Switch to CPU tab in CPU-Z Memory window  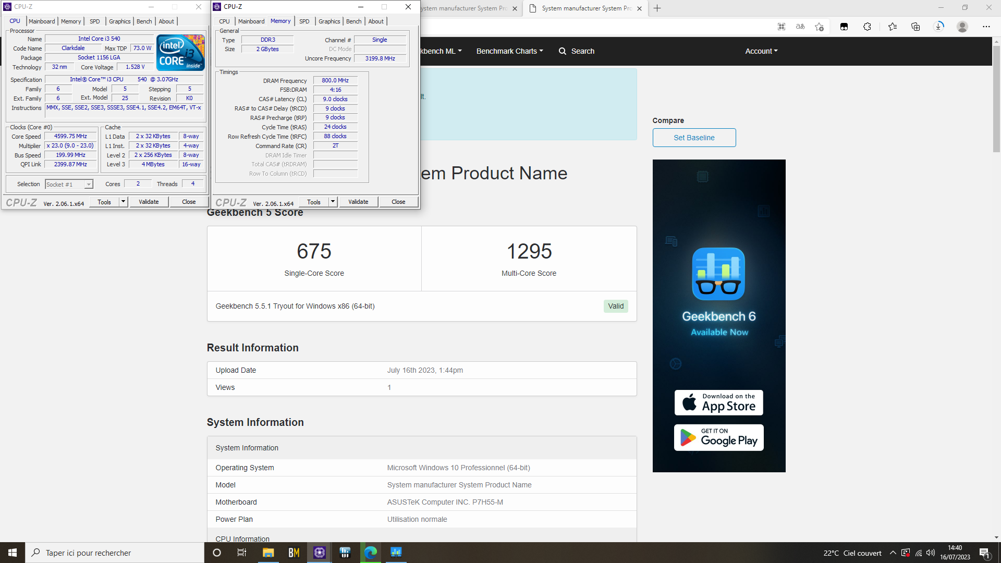(225, 21)
